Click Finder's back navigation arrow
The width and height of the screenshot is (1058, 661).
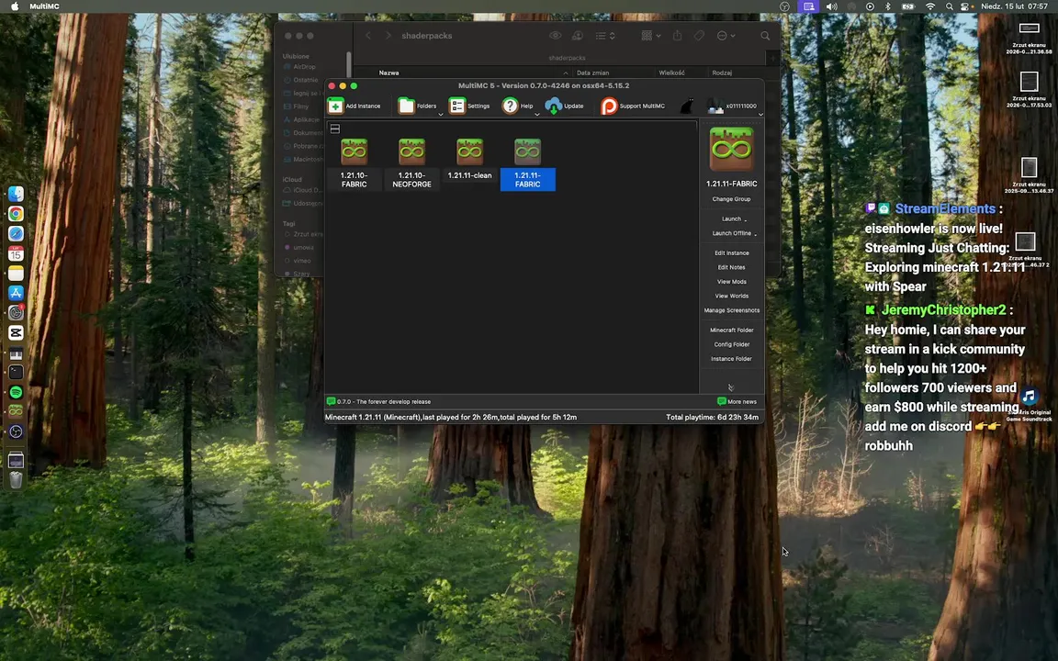click(368, 36)
